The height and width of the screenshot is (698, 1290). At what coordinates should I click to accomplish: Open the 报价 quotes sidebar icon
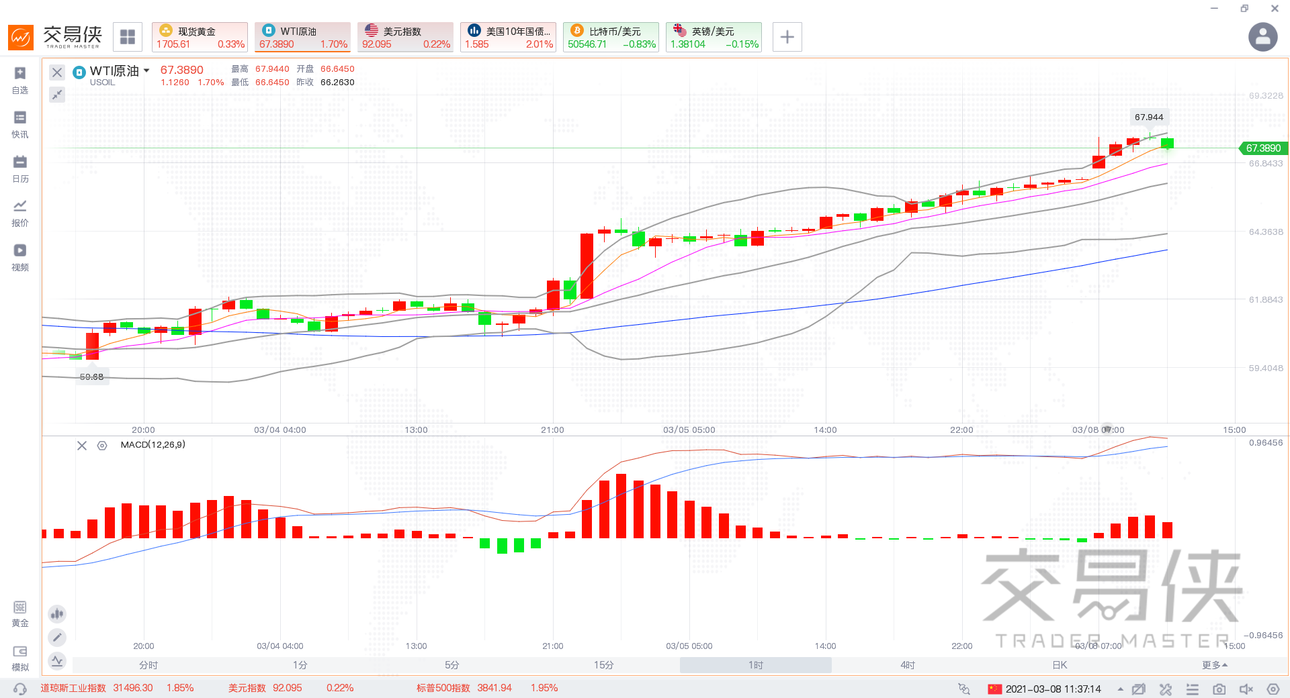(x=20, y=213)
